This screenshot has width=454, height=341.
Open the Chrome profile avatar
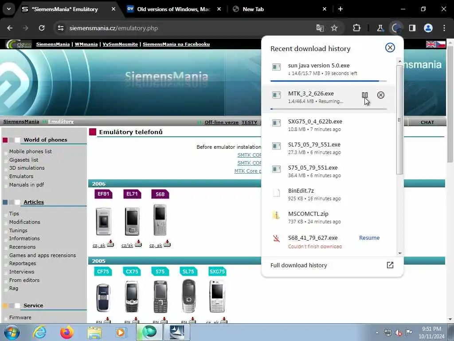point(428,28)
